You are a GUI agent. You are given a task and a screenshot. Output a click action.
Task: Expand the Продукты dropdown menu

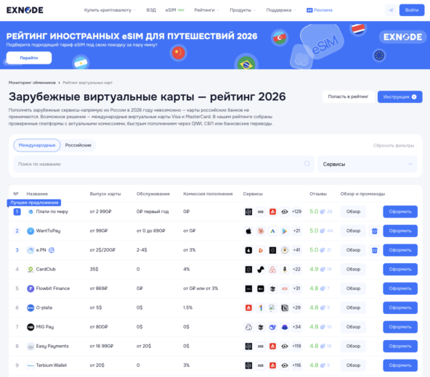pyautogui.click(x=243, y=10)
